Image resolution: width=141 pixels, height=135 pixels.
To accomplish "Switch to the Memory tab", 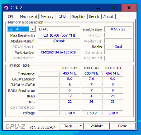I will click(x=47, y=16).
